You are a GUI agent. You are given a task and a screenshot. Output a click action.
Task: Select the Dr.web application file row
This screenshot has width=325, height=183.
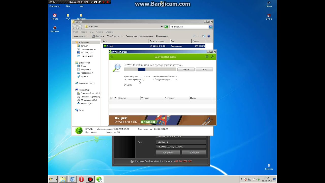[154, 46]
